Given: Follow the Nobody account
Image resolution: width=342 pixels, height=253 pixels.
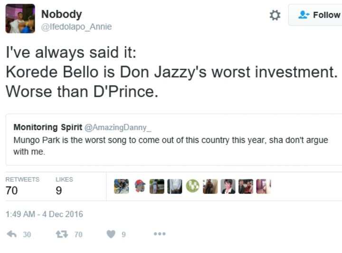Looking at the screenshot, I should 317,15.
